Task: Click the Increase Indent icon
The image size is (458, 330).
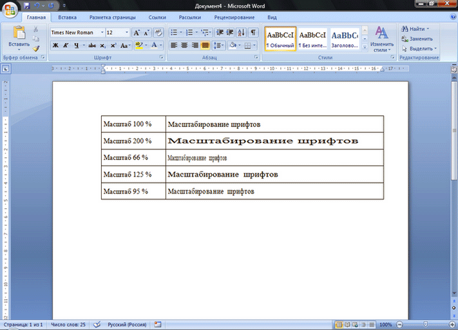Action: point(230,32)
